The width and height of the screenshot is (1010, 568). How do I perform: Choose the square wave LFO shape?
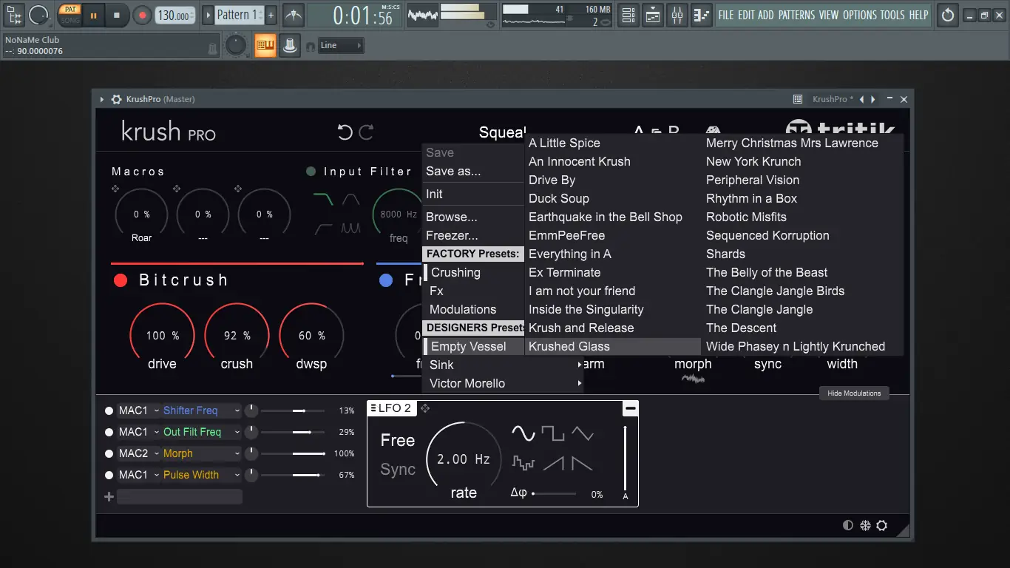tap(552, 433)
